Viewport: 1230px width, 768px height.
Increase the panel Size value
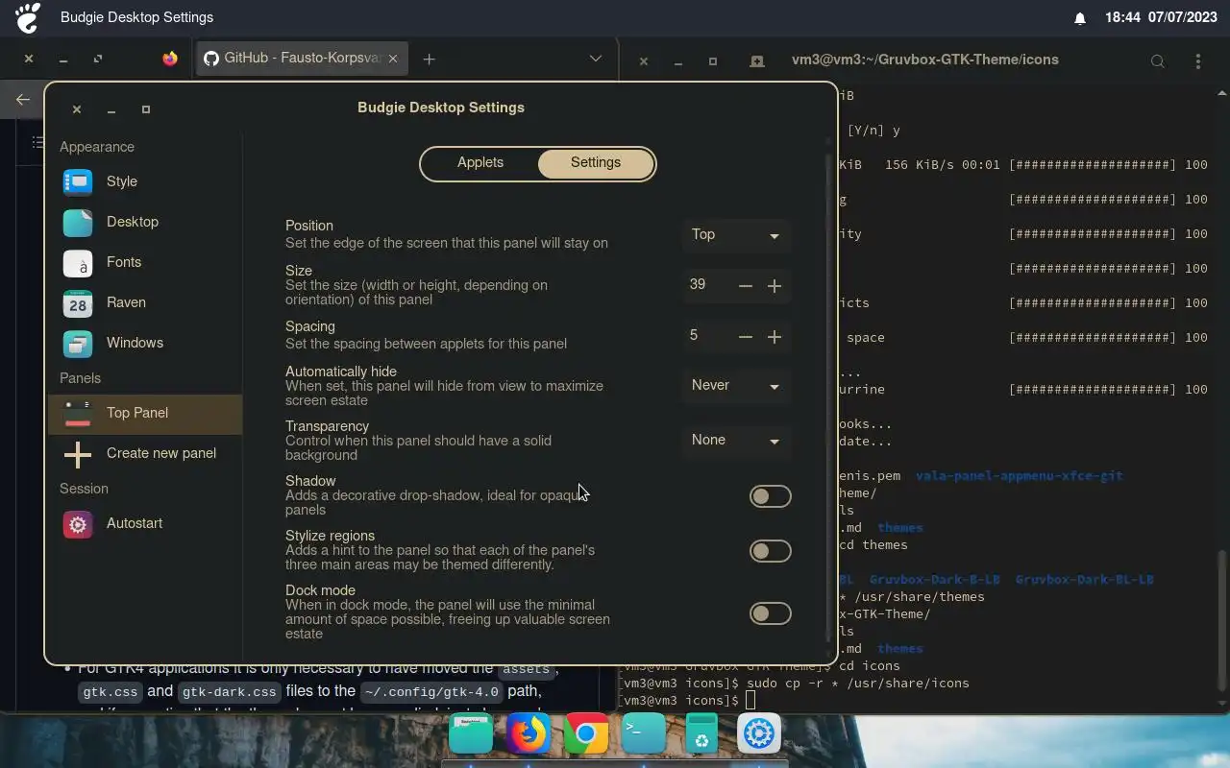pyautogui.click(x=775, y=285)
